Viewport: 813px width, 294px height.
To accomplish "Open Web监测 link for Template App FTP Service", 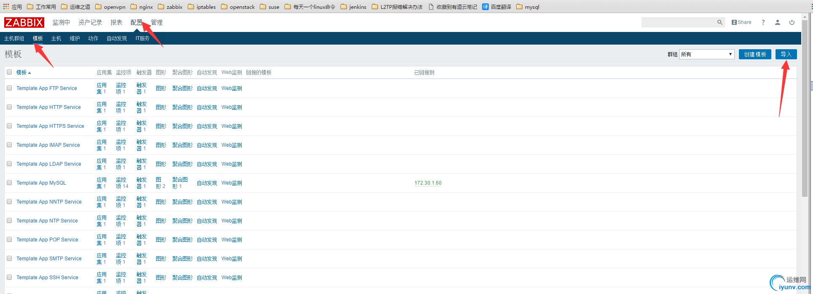I will coord(232,88).
